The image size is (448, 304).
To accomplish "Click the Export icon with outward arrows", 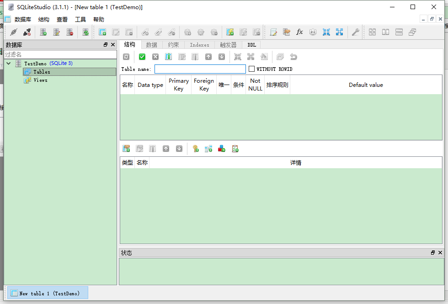I will (339, 32).
